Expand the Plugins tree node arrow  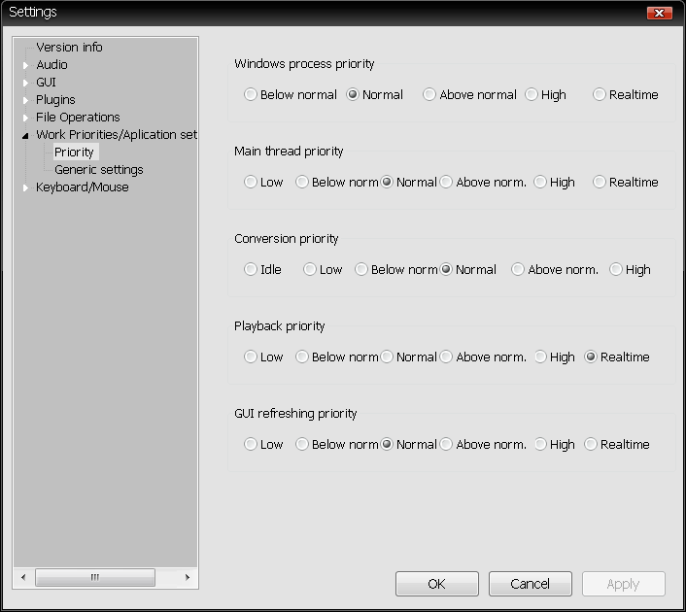coord(25,100)
